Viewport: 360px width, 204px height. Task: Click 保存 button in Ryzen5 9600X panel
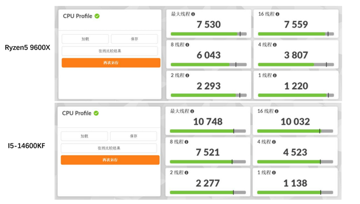click(x=134, y=39)
